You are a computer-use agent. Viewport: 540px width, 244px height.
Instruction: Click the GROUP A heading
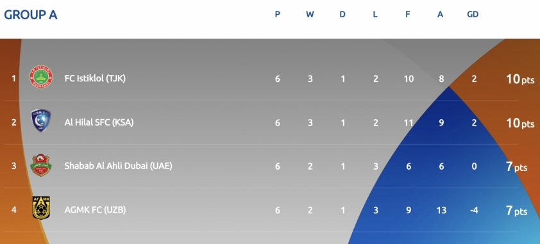click(x=30, y=15)
